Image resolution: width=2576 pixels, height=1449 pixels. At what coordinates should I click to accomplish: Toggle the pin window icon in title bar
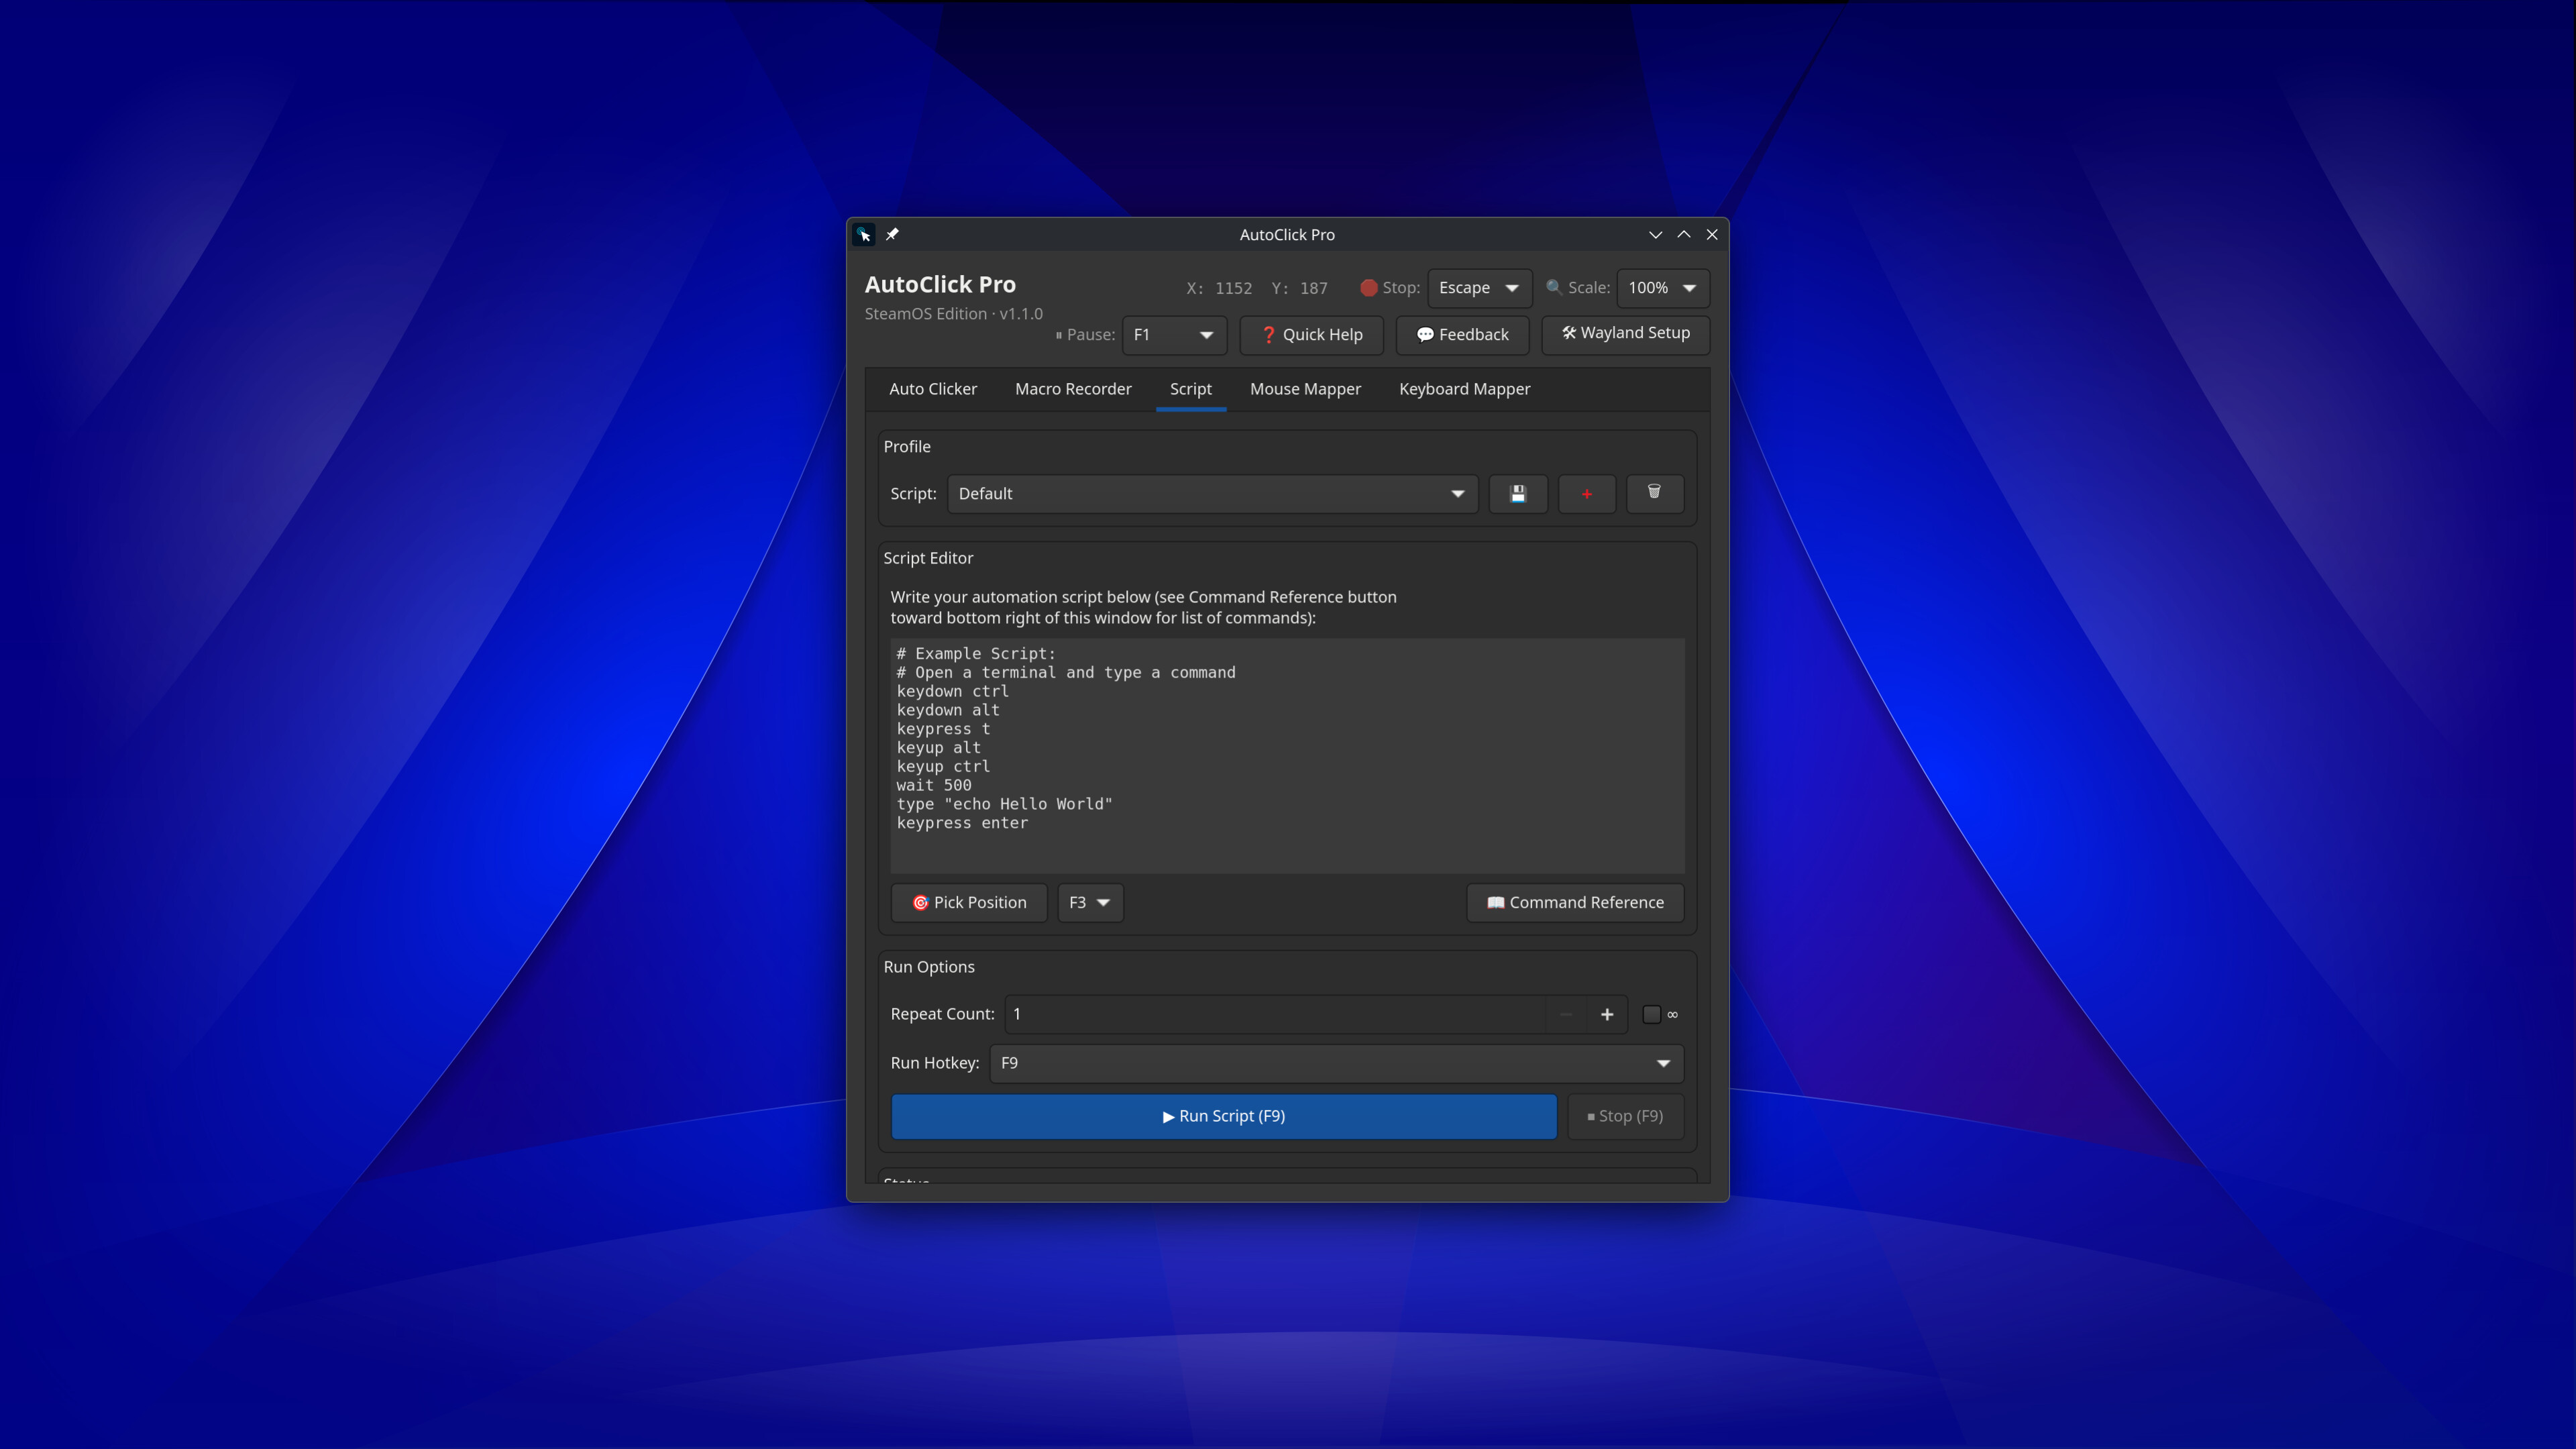coord(892,234)
